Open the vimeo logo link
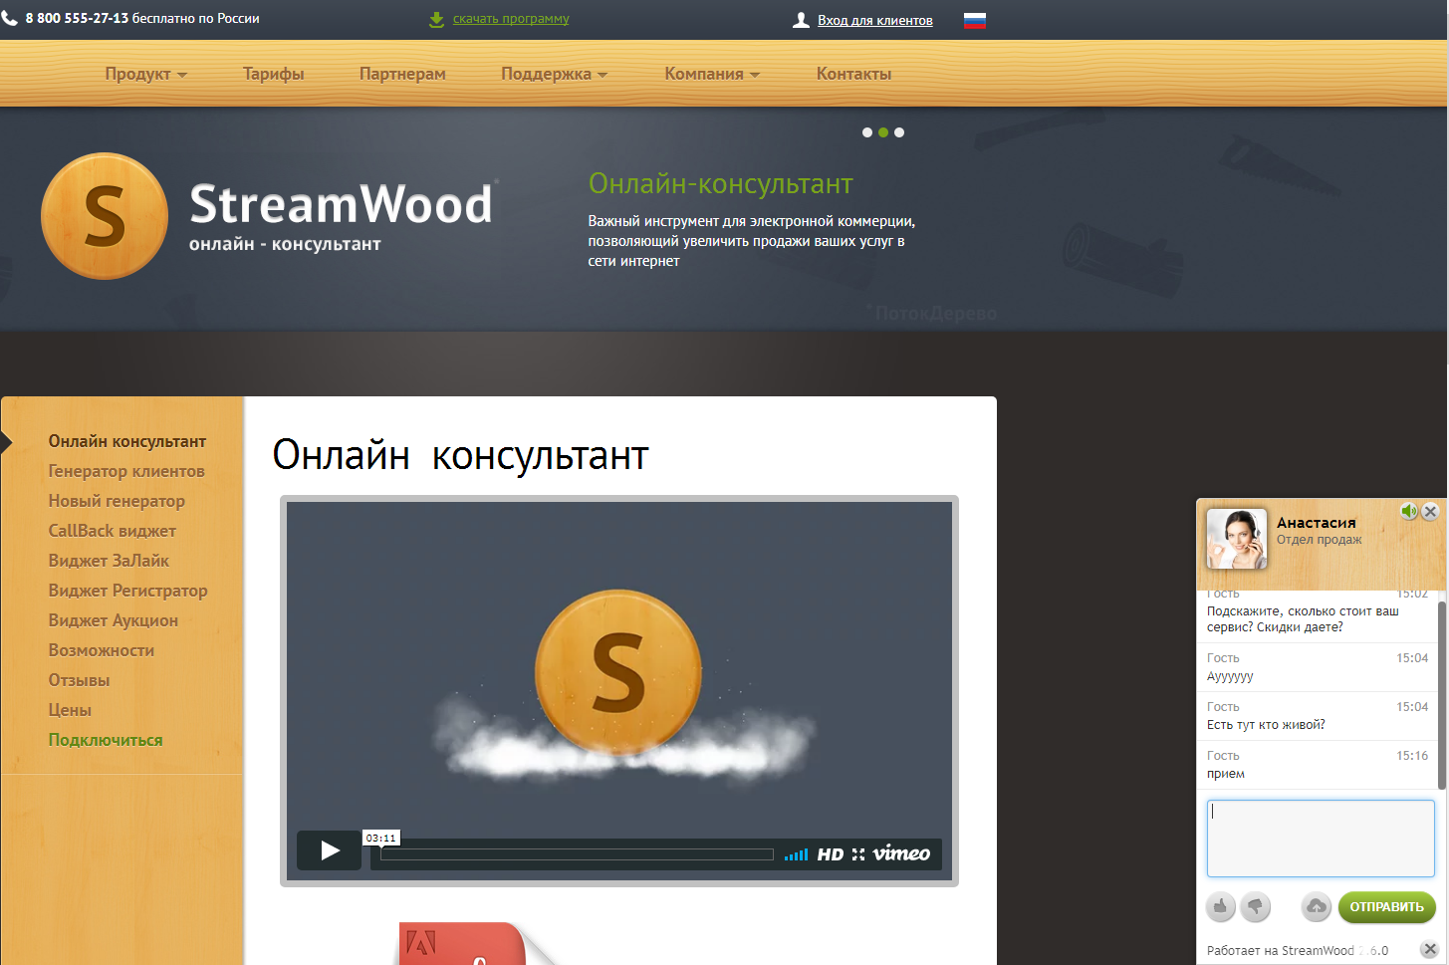 902,853
